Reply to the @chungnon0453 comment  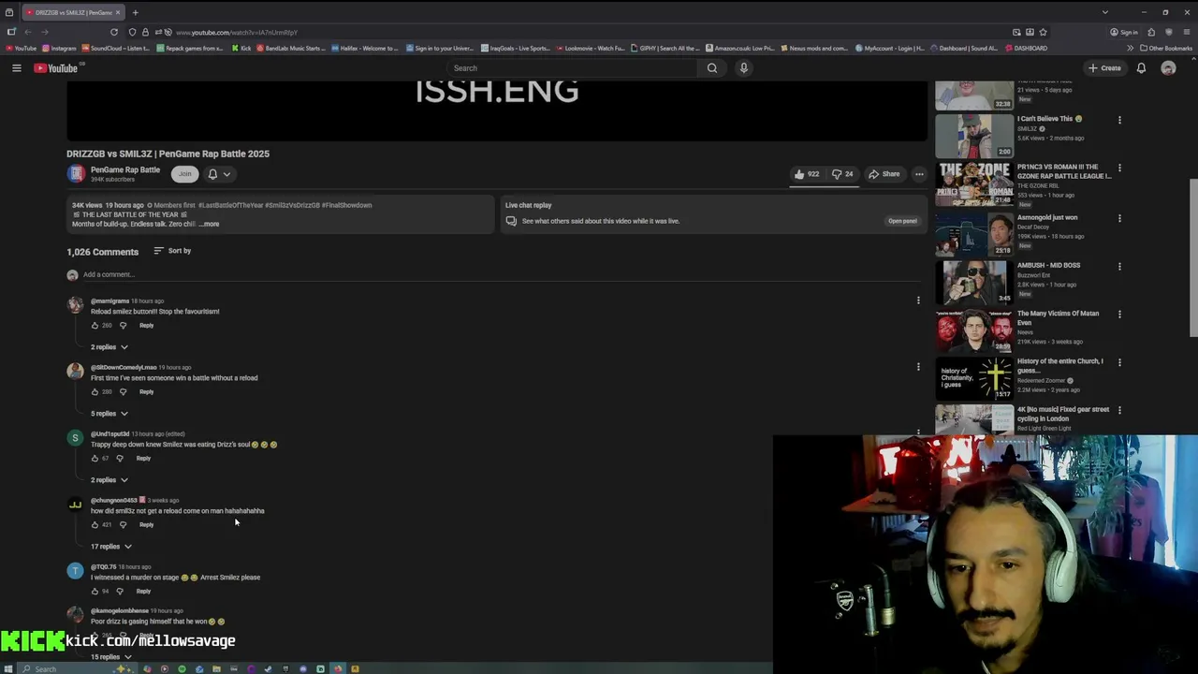click(x=146, y=525)
